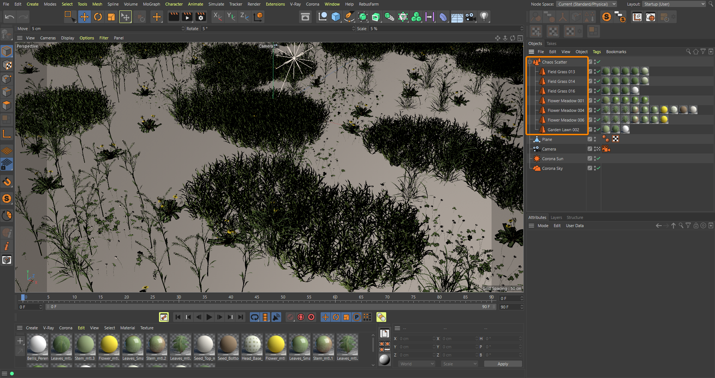Click the orange S icon in left sidebar
The image size is (715, 378).
[7, 198]
